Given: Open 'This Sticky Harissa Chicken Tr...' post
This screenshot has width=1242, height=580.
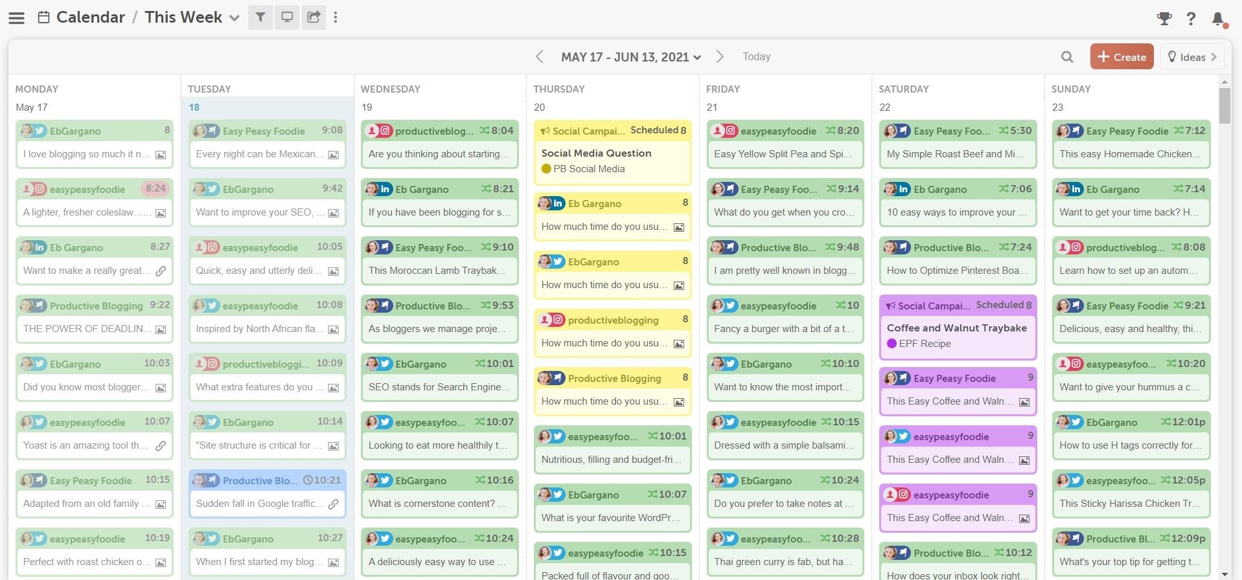Looking at the screenshot, I should click(1131, 494).
